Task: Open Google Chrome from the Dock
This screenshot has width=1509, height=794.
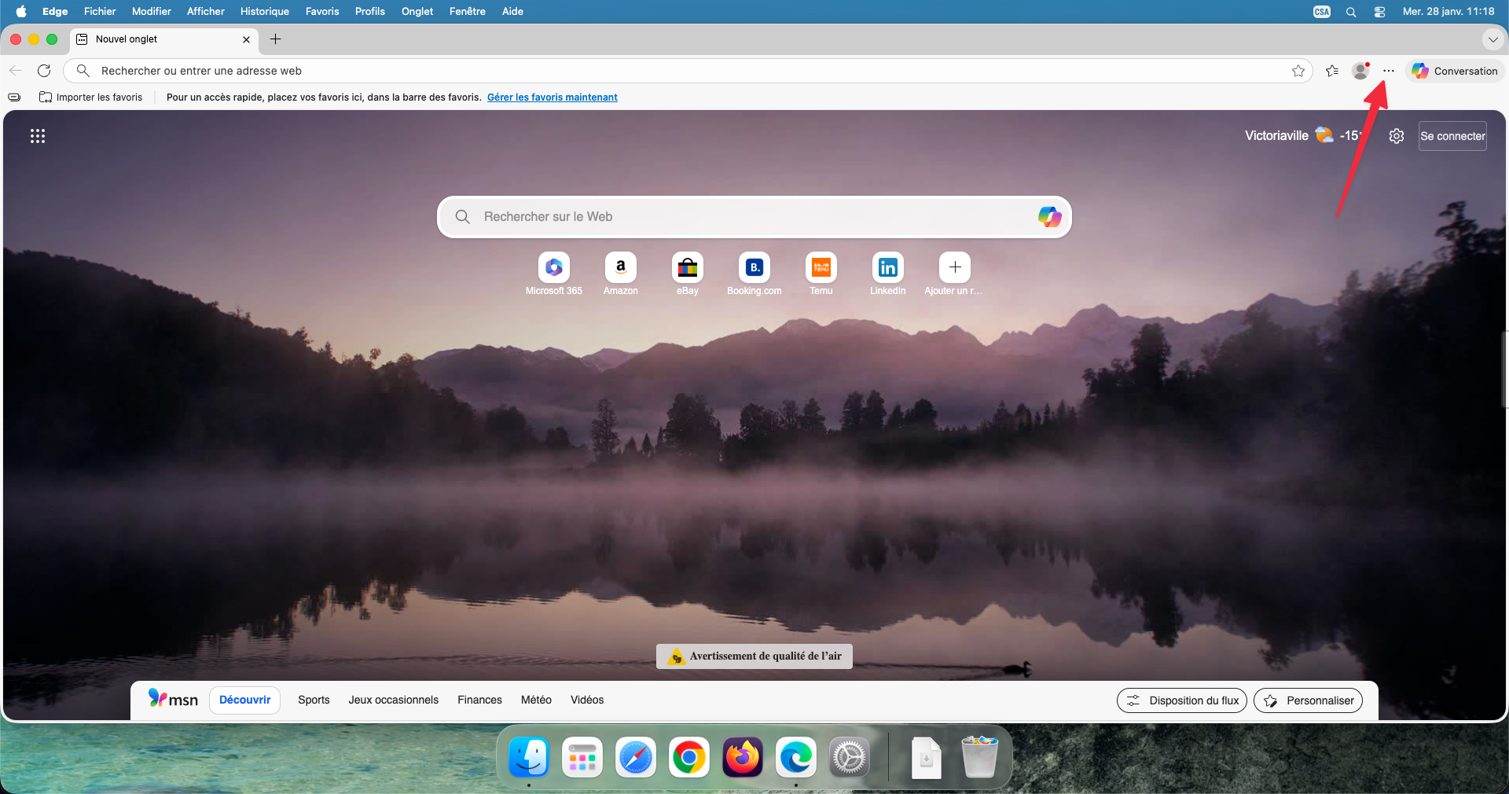Action: (x=689, y=758)
